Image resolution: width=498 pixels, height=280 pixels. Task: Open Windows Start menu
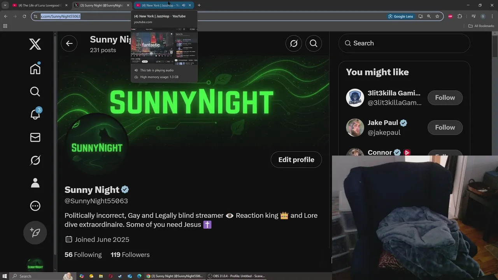click(x=5, y=276)
